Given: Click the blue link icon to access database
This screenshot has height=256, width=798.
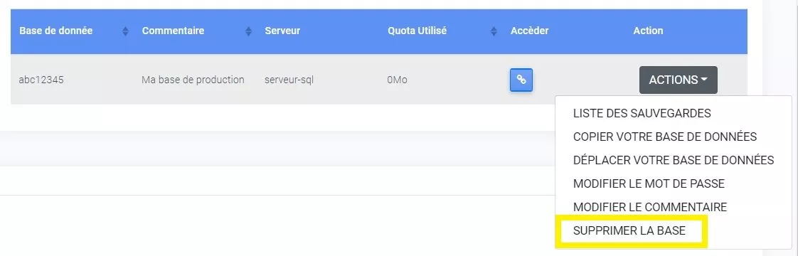Looking at the screenshot, I should [x=521, y=80].
